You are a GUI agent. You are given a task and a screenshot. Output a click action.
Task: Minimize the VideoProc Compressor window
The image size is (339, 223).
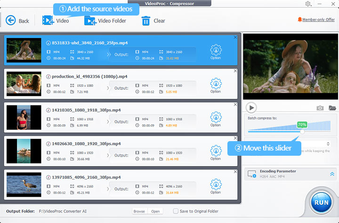[320, 4]
